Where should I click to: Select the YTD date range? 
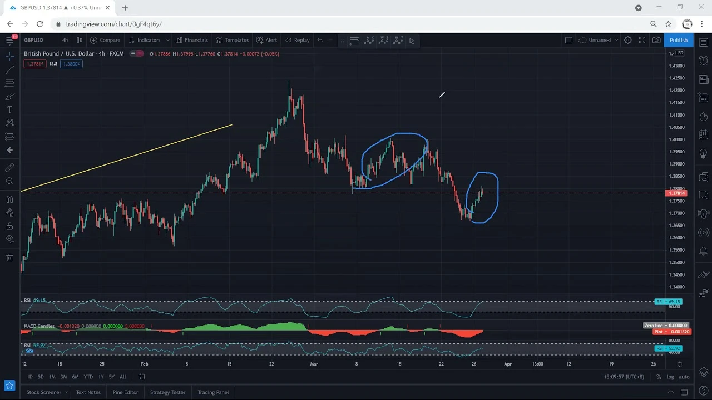click(88, 377)
